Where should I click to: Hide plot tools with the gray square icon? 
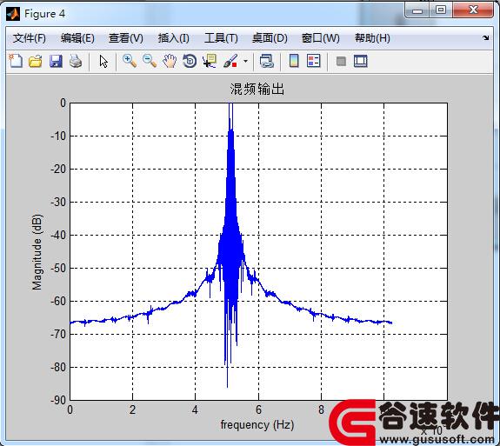[341, 61]
